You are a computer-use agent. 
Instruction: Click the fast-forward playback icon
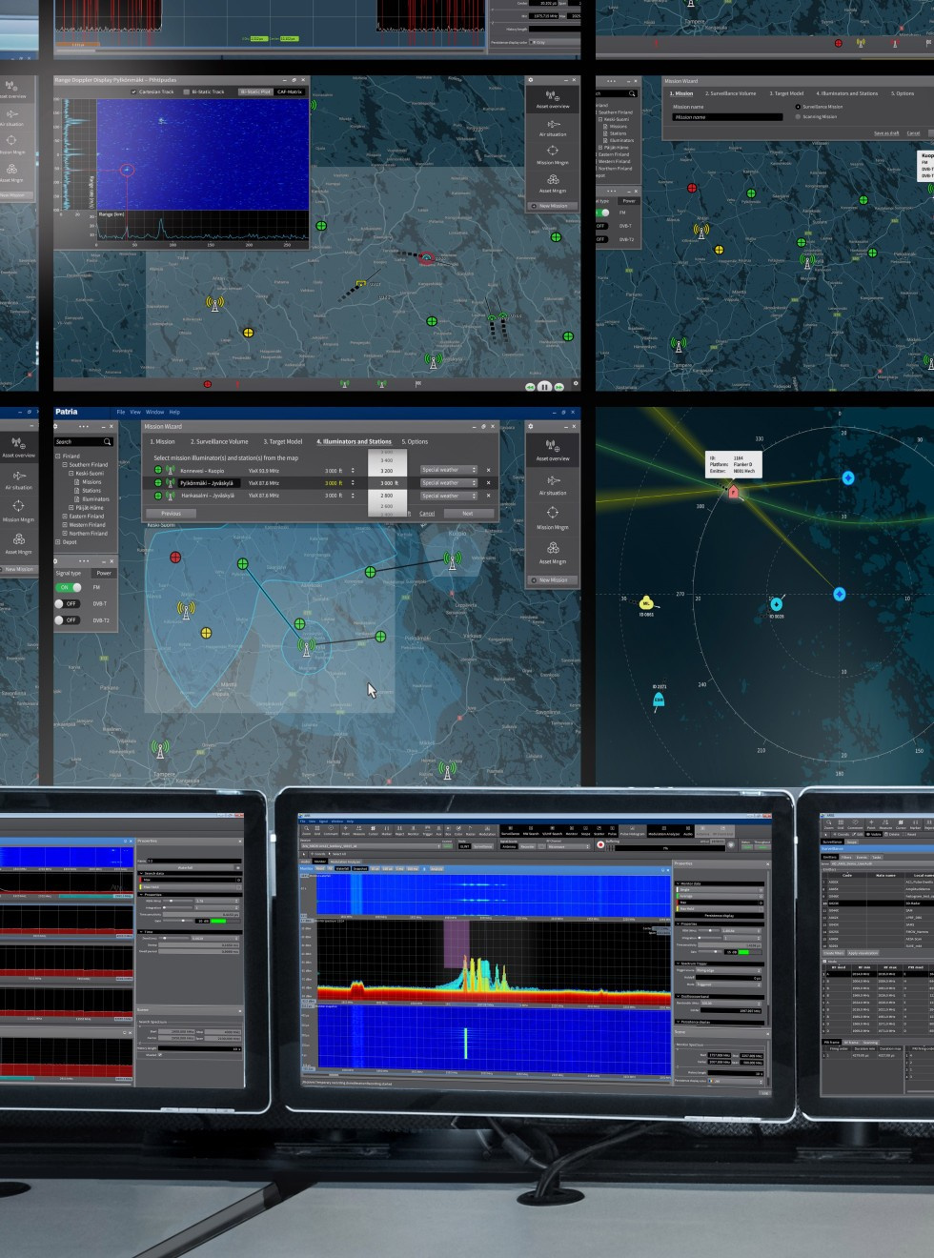pyautogui.click(x=559, y=386)
